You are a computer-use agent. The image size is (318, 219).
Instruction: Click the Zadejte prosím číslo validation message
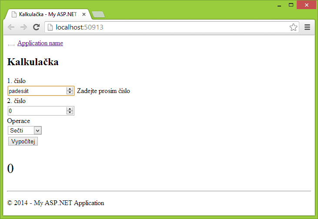[104, 91]
